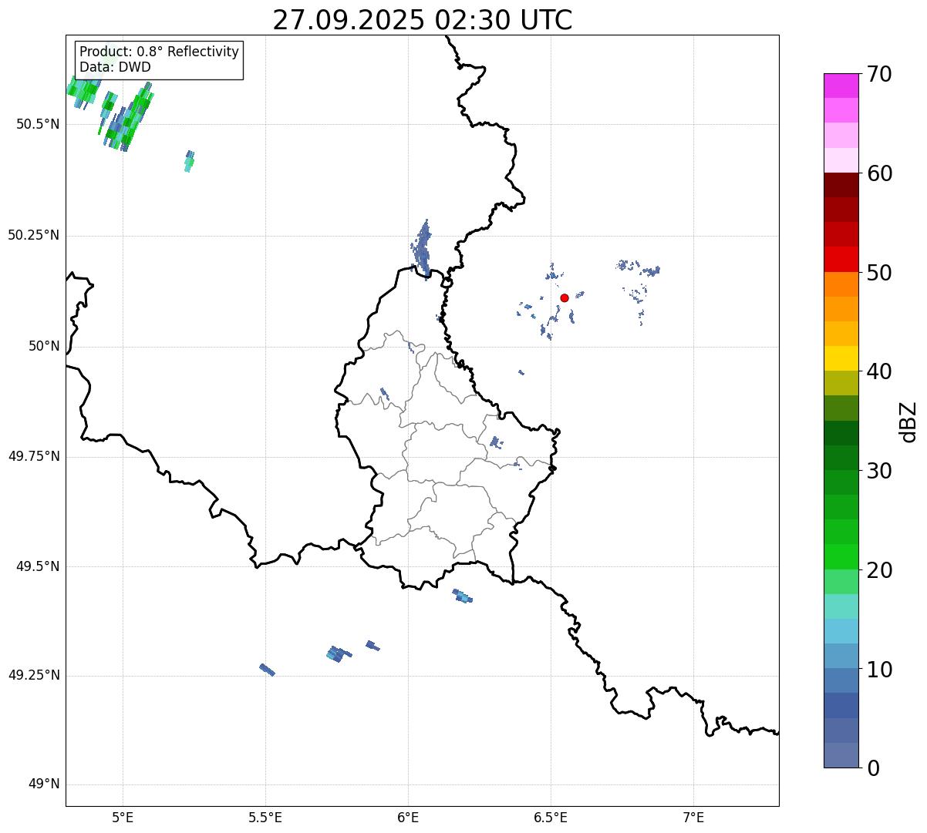The height and width of the screenshot is (833, 927).
Task: Click the 6°E longitude axis label
Action: pyautogui.click(x=408, y=818)
